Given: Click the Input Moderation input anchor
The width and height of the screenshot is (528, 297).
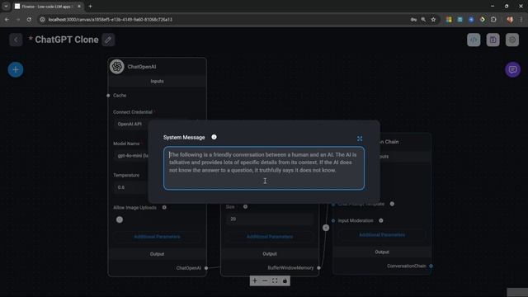Looking at the screenshot, I should click(x=333, y=220).
